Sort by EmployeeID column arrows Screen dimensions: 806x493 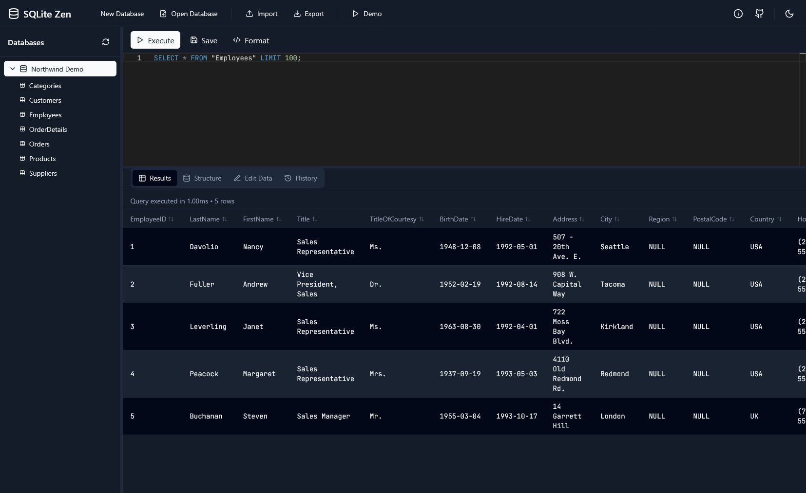tap(171, 219)
